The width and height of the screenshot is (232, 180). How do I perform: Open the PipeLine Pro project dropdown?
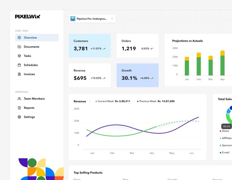[92, 19]
